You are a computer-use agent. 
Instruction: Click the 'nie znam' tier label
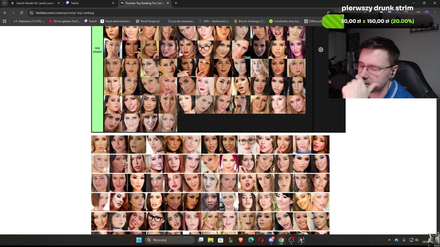click(x=97, y=50)
